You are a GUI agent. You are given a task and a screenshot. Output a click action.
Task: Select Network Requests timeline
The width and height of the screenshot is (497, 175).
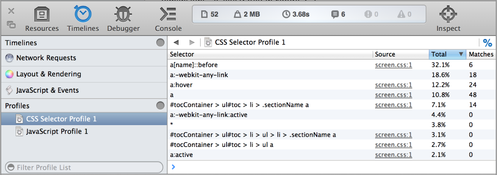[46, 58]
